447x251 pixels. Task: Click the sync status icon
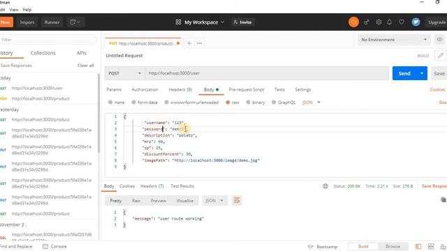353,22
